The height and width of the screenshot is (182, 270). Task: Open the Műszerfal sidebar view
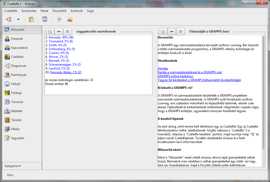[x=22, y=30]
